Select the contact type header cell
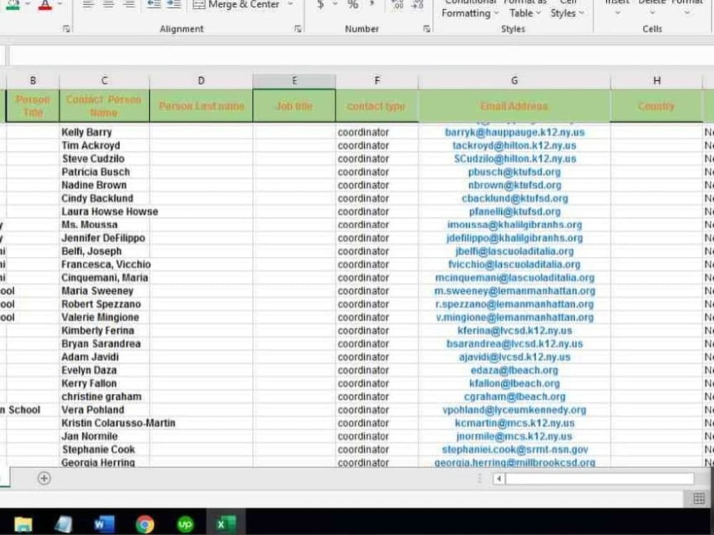The height and width of the screenshot is (535, 714). [377, 106]
